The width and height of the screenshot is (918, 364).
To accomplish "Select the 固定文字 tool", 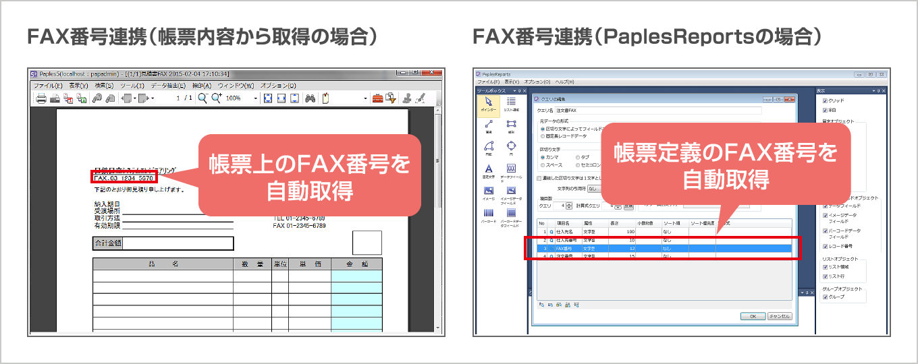I will (489, 171).
